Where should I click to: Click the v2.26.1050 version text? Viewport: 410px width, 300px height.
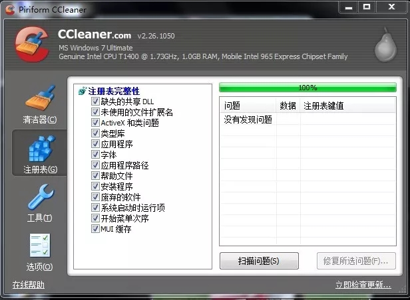(156, 36)
